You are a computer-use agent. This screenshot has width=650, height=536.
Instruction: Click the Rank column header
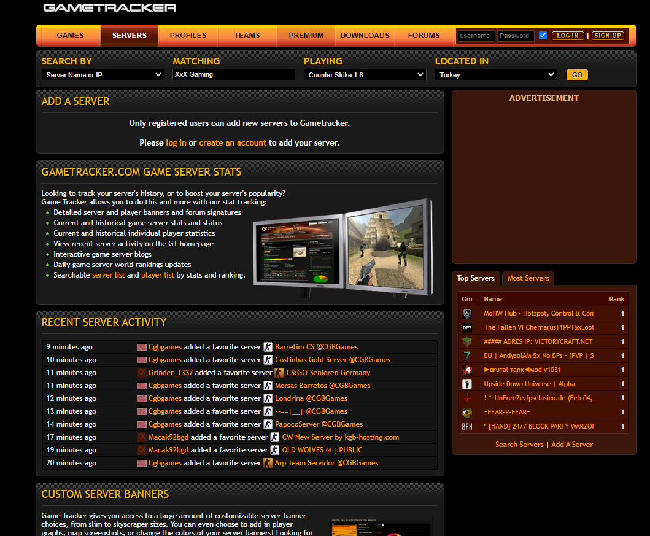(616, 299)
